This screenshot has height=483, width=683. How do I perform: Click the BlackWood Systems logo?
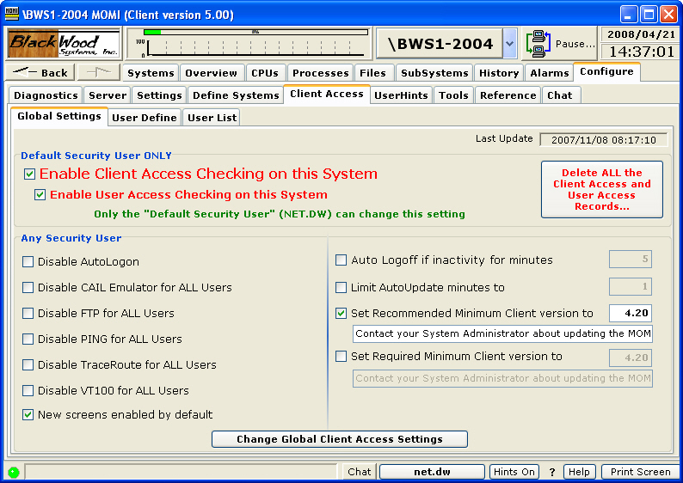click(x=64, y=43)
